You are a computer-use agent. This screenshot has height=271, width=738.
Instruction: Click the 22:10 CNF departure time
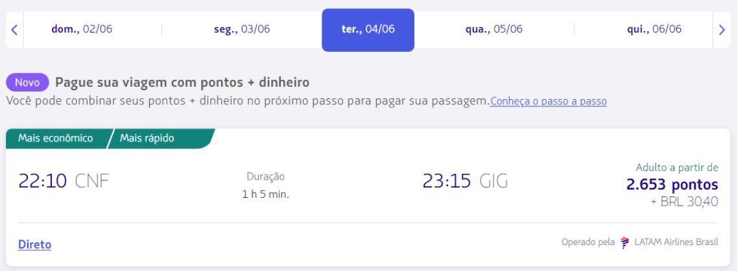point(64,181)
